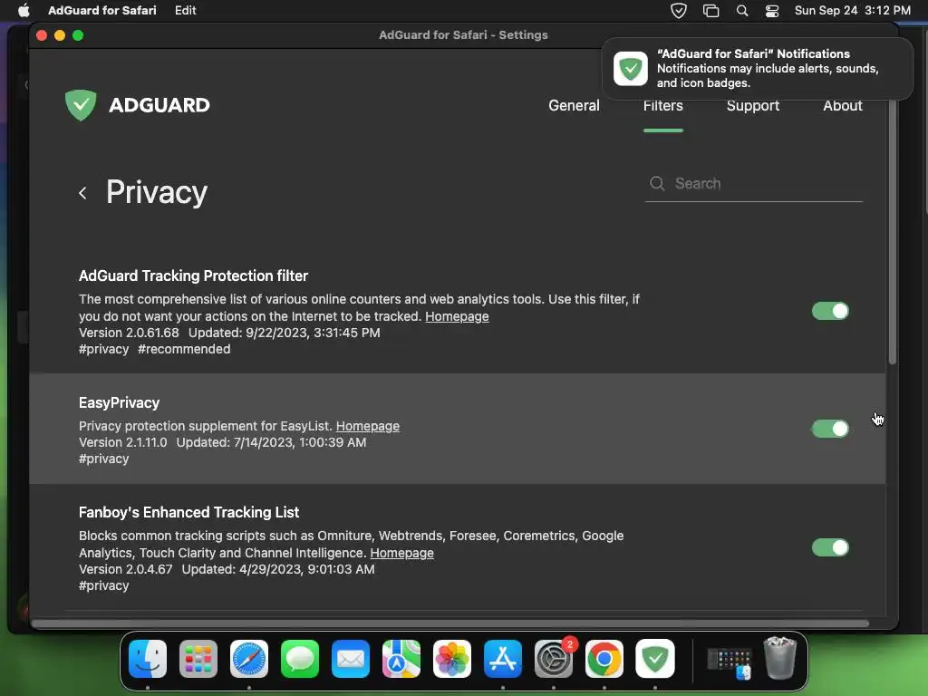Open the Edit menu in the menu bar
Screen dimensions: 928x696
click(185, 11)
